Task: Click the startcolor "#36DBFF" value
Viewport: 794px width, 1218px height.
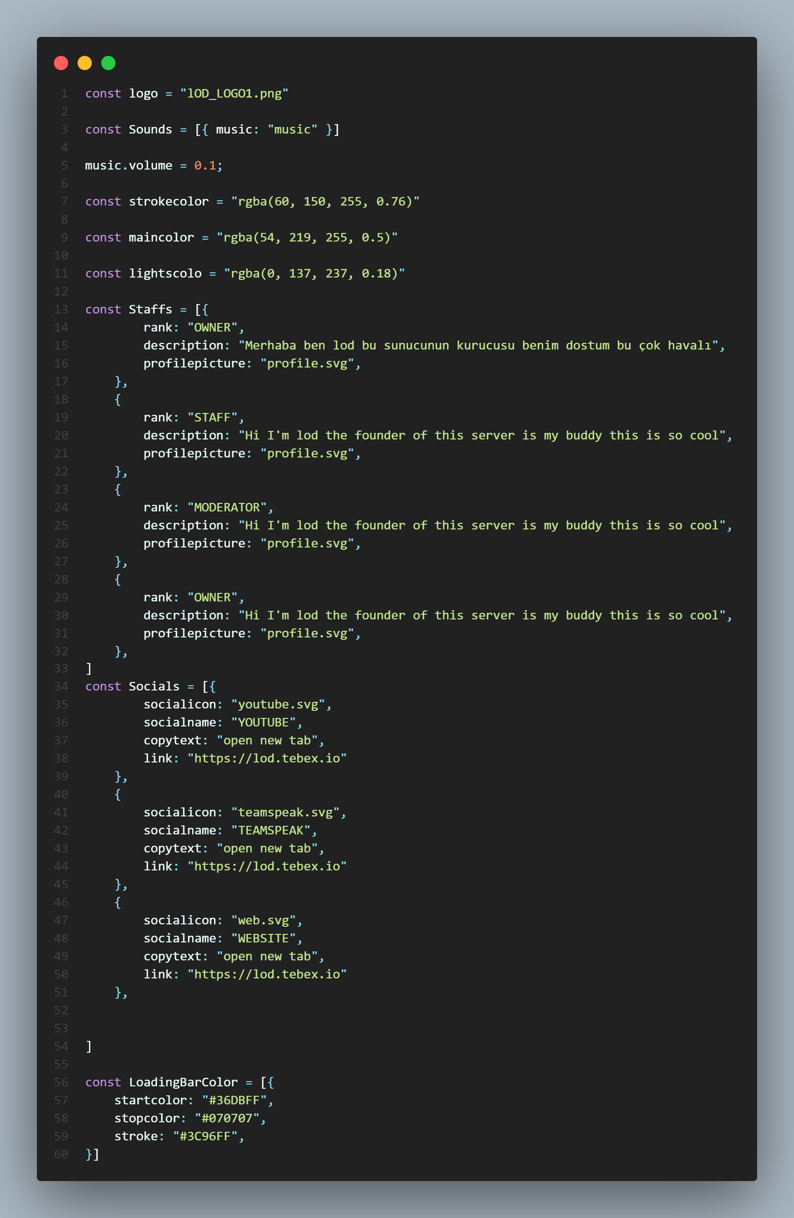Action: (x=234, y=1100)
